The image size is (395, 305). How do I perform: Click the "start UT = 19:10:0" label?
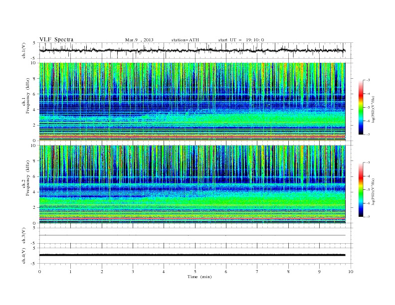tap(241, 40)
